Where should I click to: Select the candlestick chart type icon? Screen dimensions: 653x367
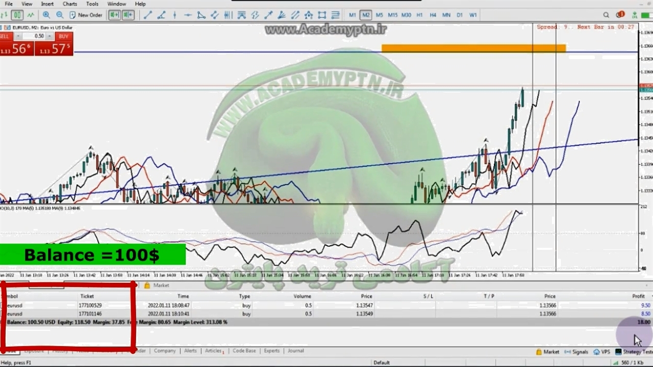(17, 15)
